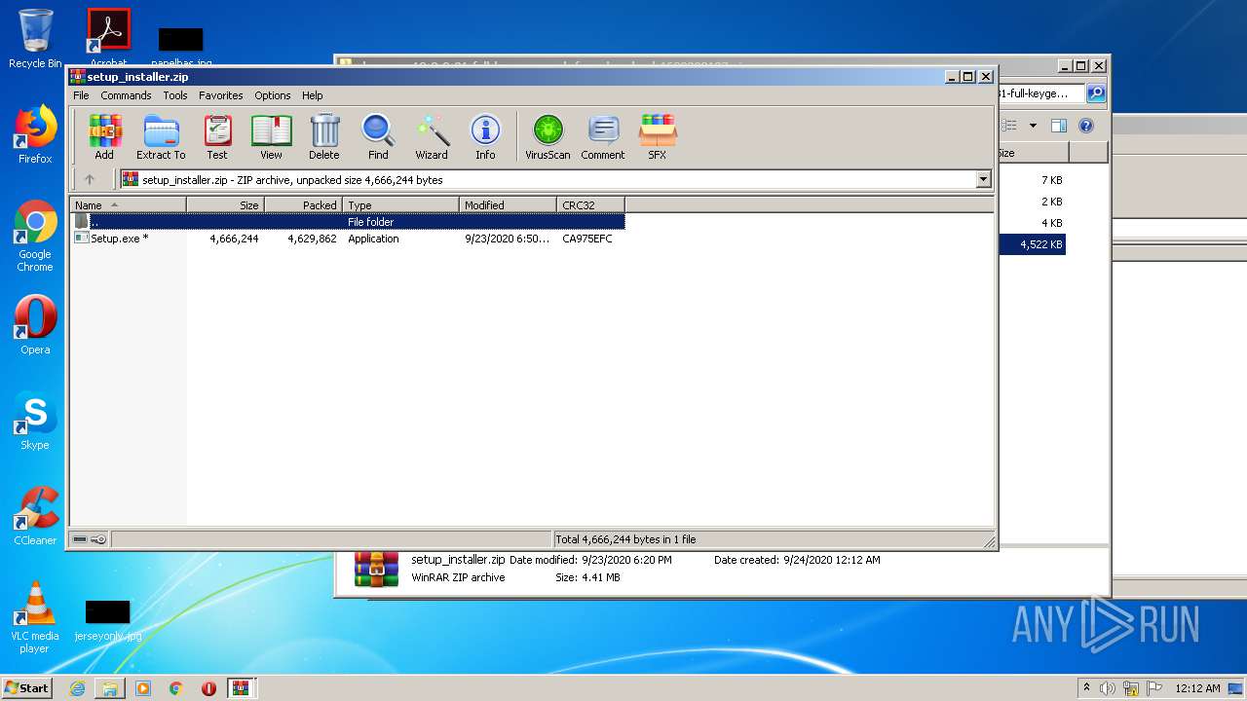Image resolution: width=1247 pixels, height=701 pixels.
Task: Click the 4 KB file size in Explorer
Action: pos(1051,223)
